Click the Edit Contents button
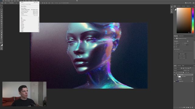Image resolution: width=195 pixels, height=109 pixels. (182, 54)
